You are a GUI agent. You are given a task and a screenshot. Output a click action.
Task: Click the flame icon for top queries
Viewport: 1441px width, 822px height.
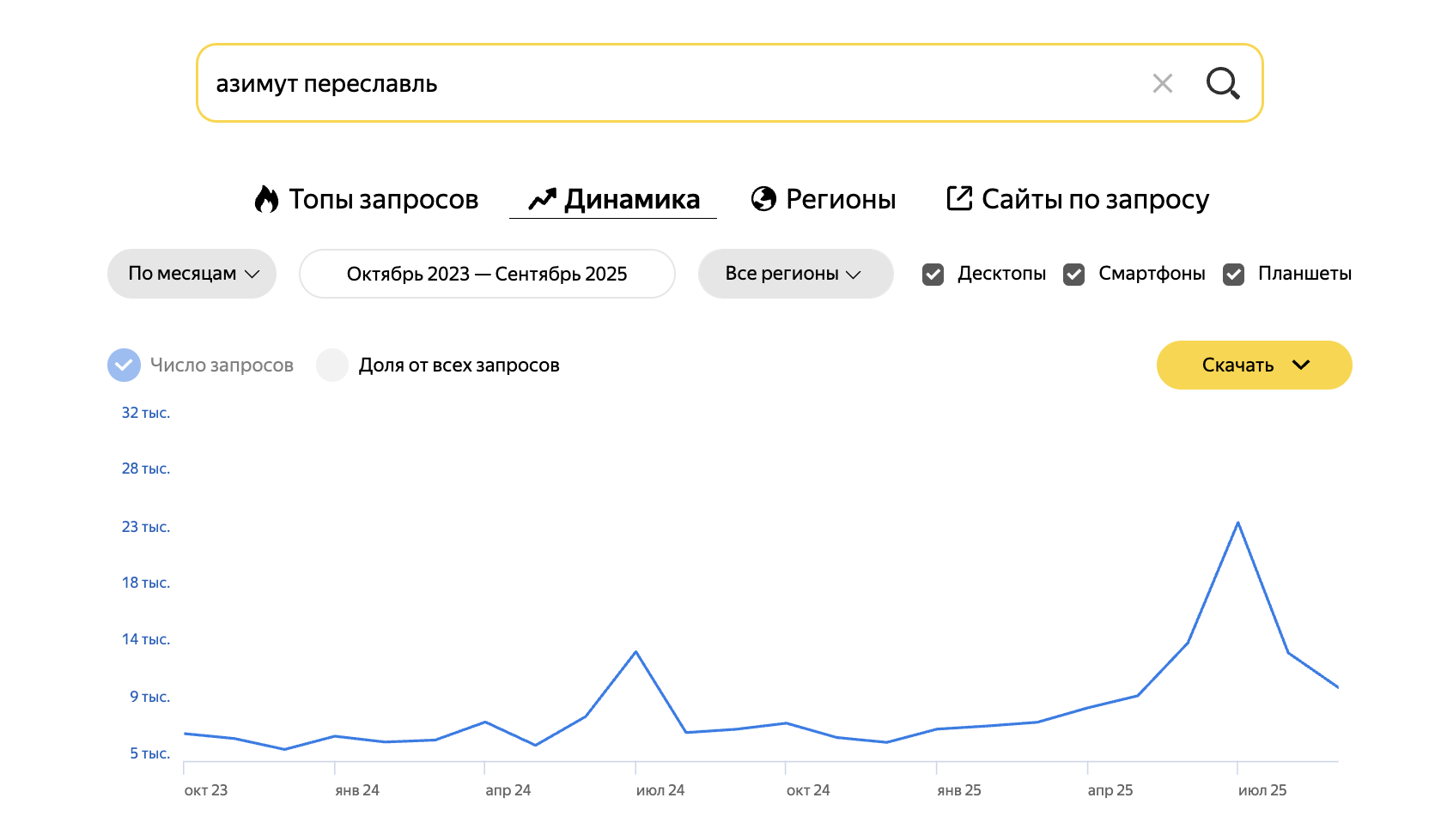coord(266,199)
